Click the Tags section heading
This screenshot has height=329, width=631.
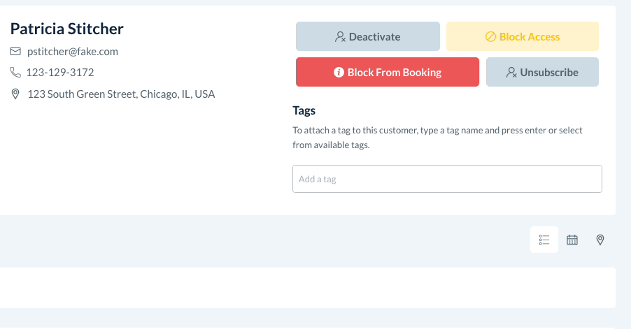click(304, 111)
